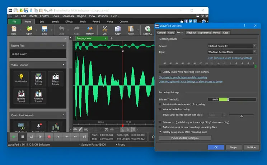The height and width of the screenshot is (165, 267).
Task: Click the Stop playback button
Action: tap(23, 137)
